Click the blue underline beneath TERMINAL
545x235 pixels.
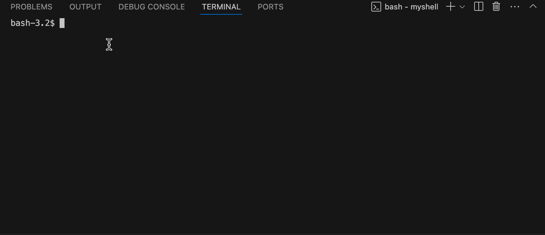point(221,14)
